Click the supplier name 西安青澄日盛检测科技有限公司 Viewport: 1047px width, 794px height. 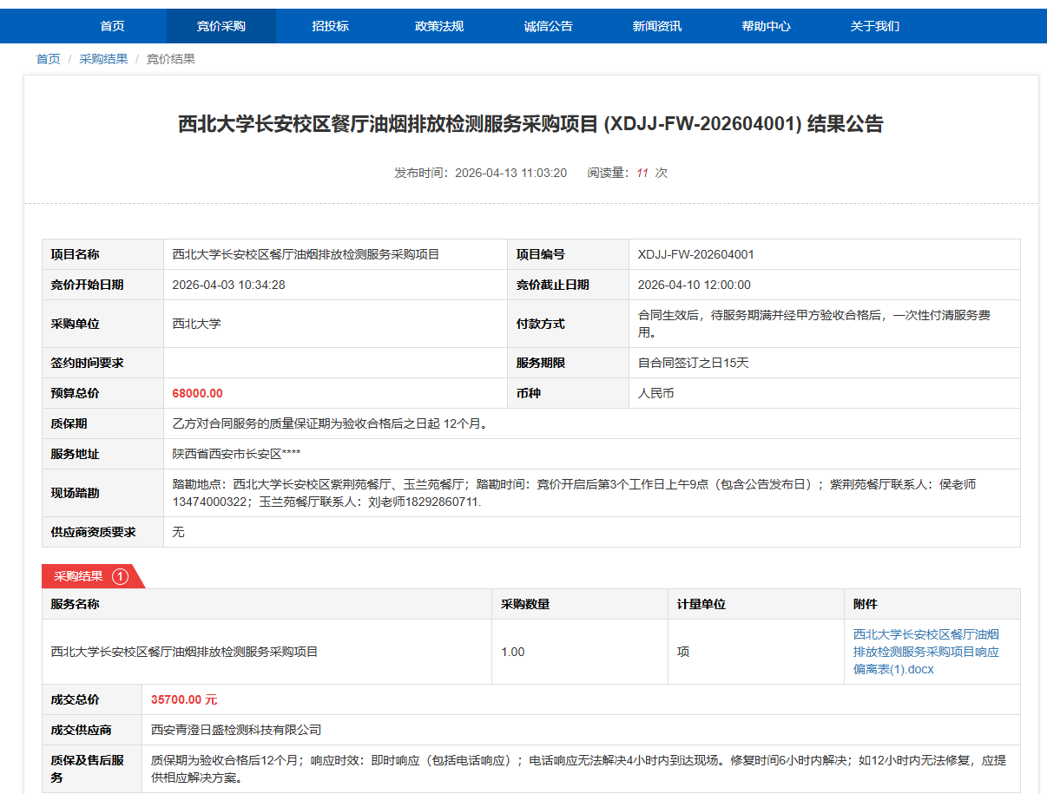point(236,730)
